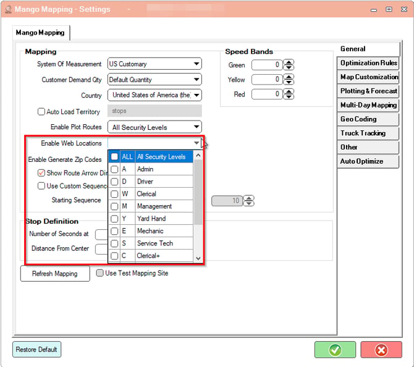414x367 pixels.
Task: Click the Yellow speed band input field
Action: 267,80
